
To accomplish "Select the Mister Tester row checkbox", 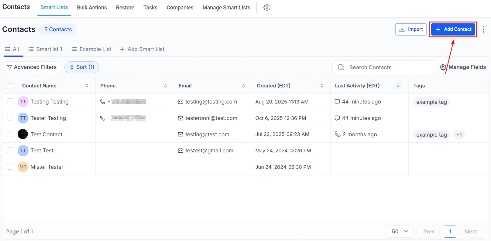I will coord(10,167).
